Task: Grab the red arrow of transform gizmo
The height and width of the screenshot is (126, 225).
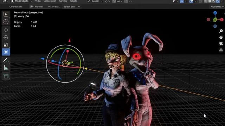Action: pyautogui.click(x=70, y=40)
